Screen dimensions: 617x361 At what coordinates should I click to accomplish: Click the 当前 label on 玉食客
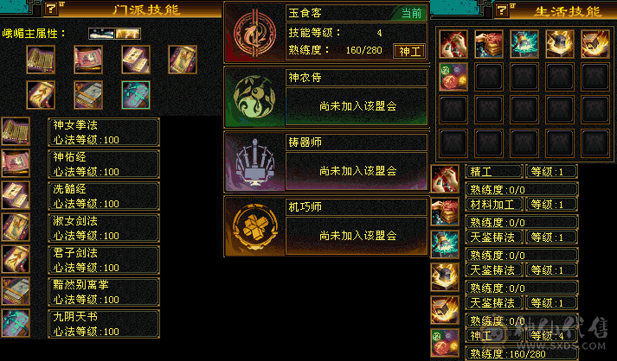tap(412, 13)
